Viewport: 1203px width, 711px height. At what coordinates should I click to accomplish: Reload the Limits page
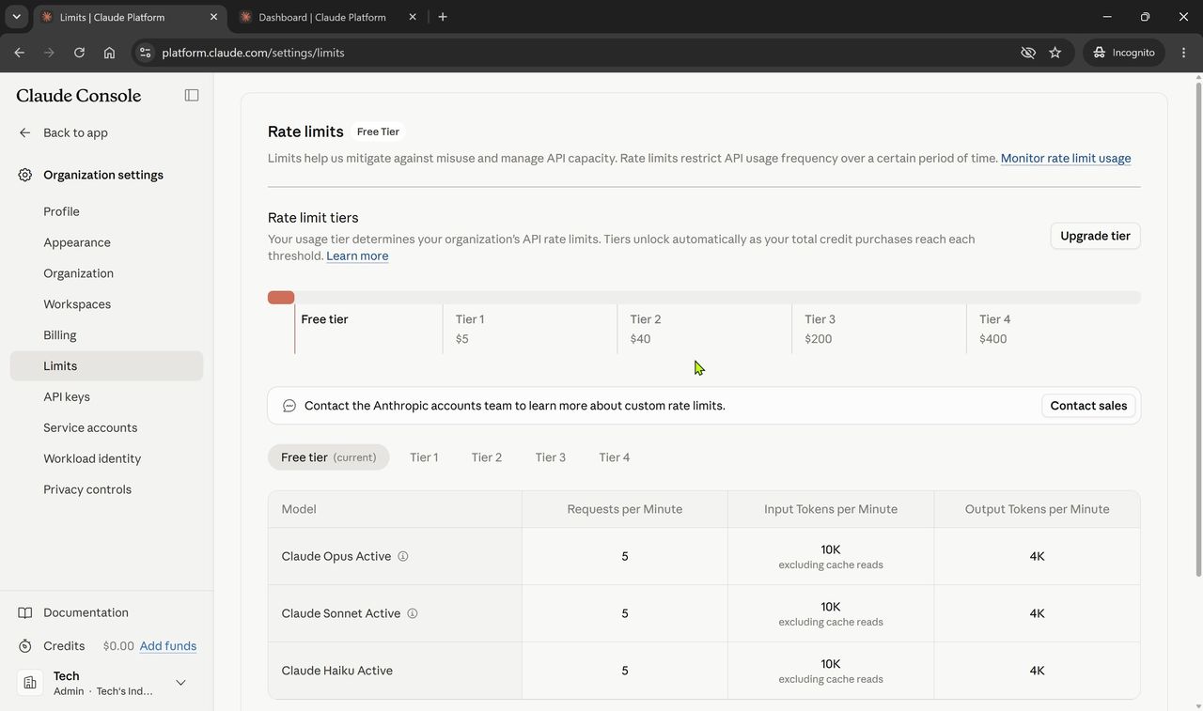tap(79, 53)
